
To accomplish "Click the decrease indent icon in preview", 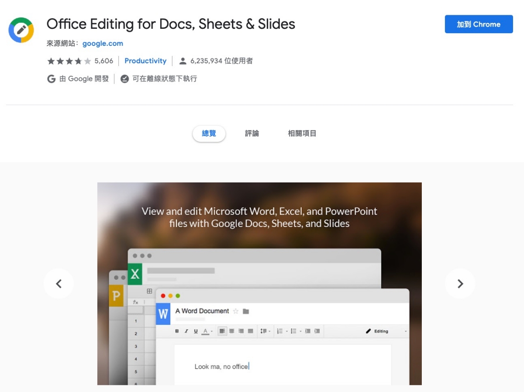I will pos(307,331).
